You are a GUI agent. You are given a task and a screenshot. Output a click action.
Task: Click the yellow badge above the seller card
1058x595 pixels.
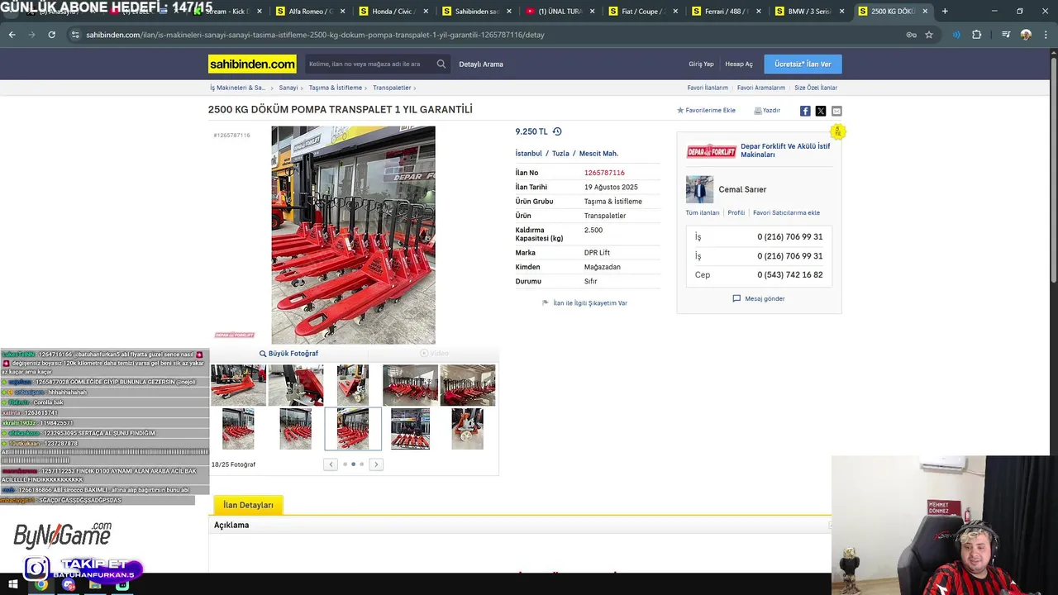pos(837,131)
